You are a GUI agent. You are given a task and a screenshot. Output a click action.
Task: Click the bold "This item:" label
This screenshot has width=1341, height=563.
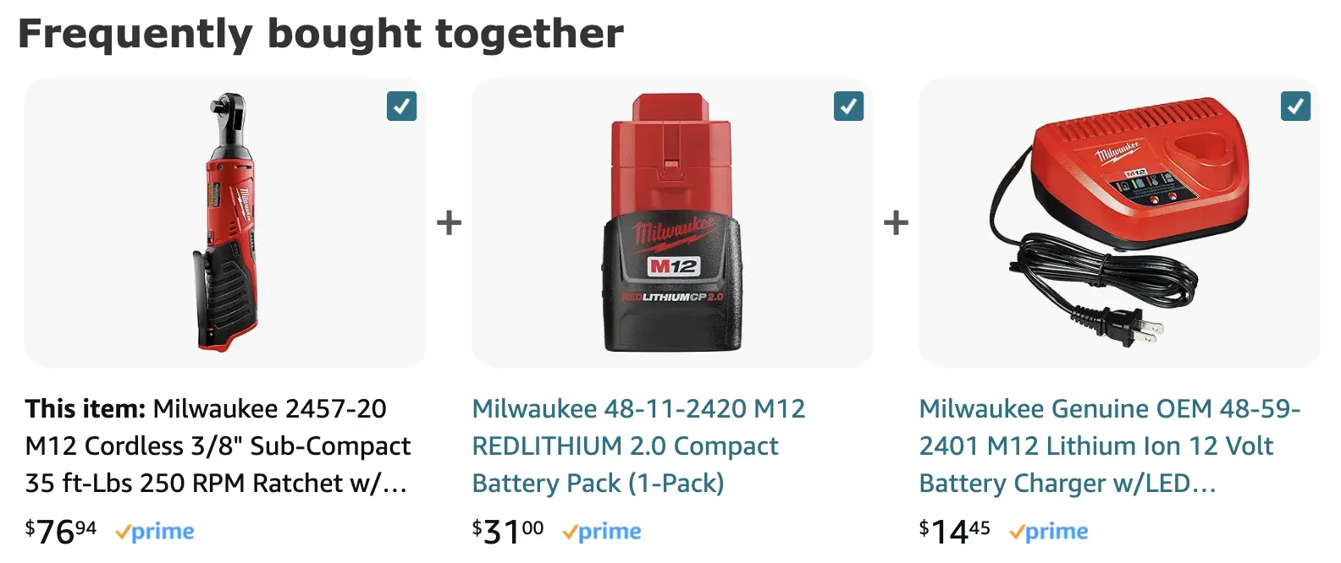(x=86, y=409)
